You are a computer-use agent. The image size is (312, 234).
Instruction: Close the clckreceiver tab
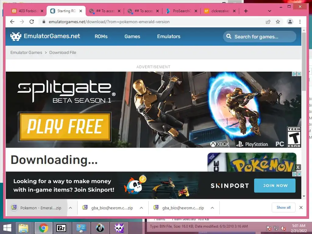[234, 11]
